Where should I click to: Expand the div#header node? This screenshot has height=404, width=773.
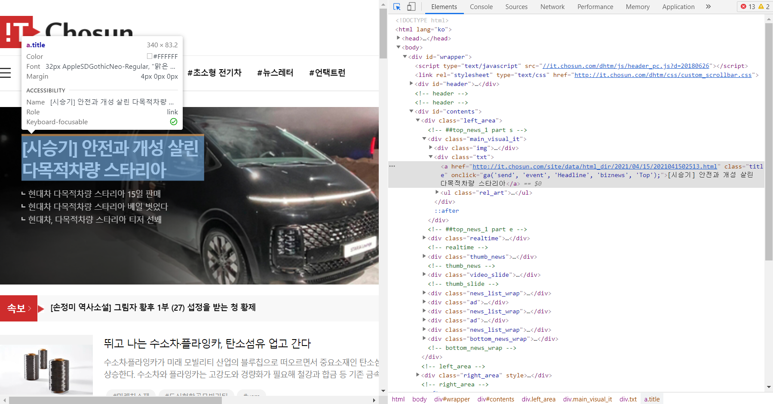point(411,84)
